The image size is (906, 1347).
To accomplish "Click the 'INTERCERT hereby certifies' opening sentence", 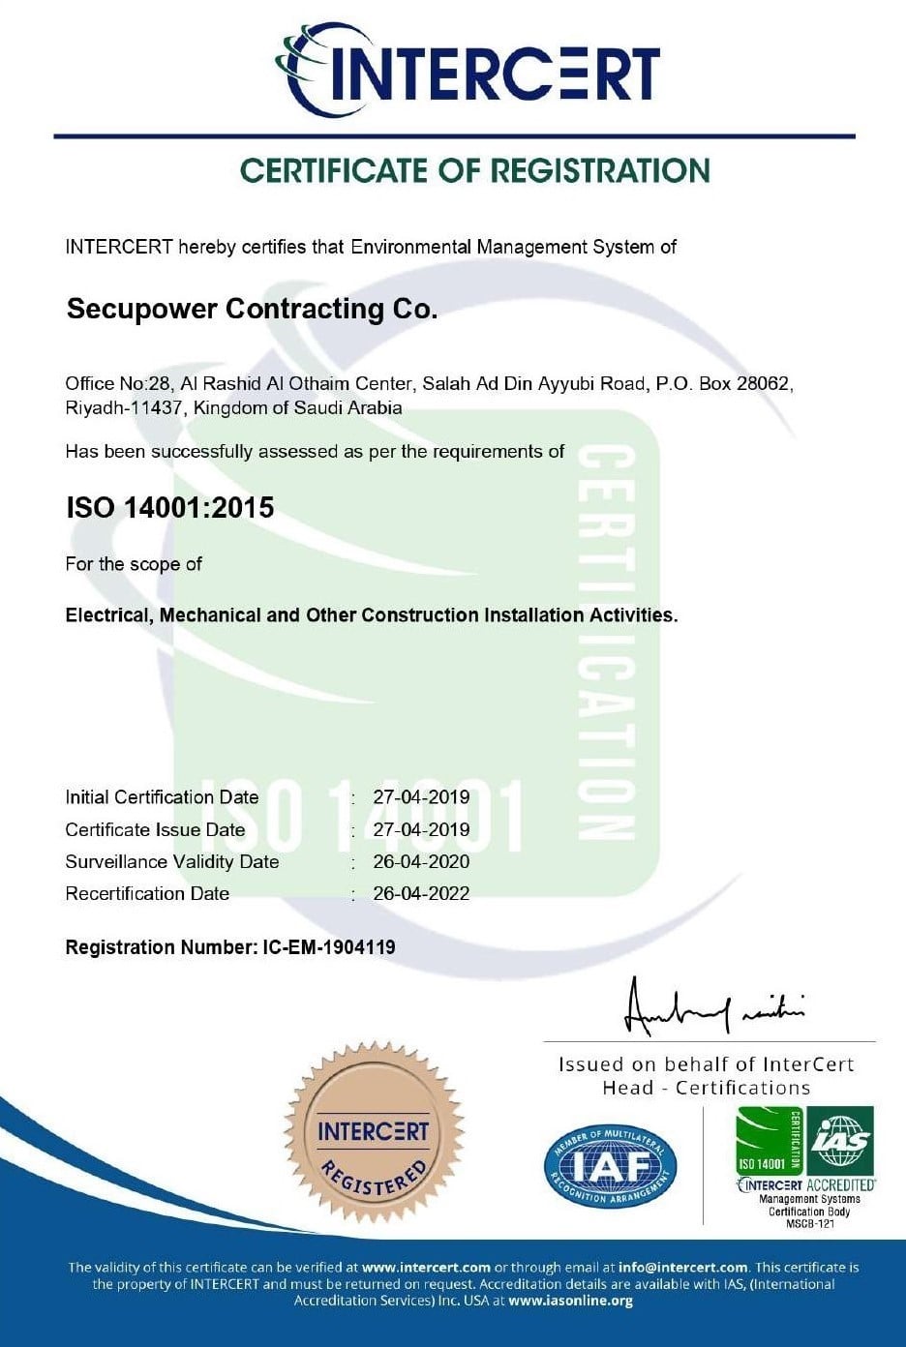I will tap(371, 247).
